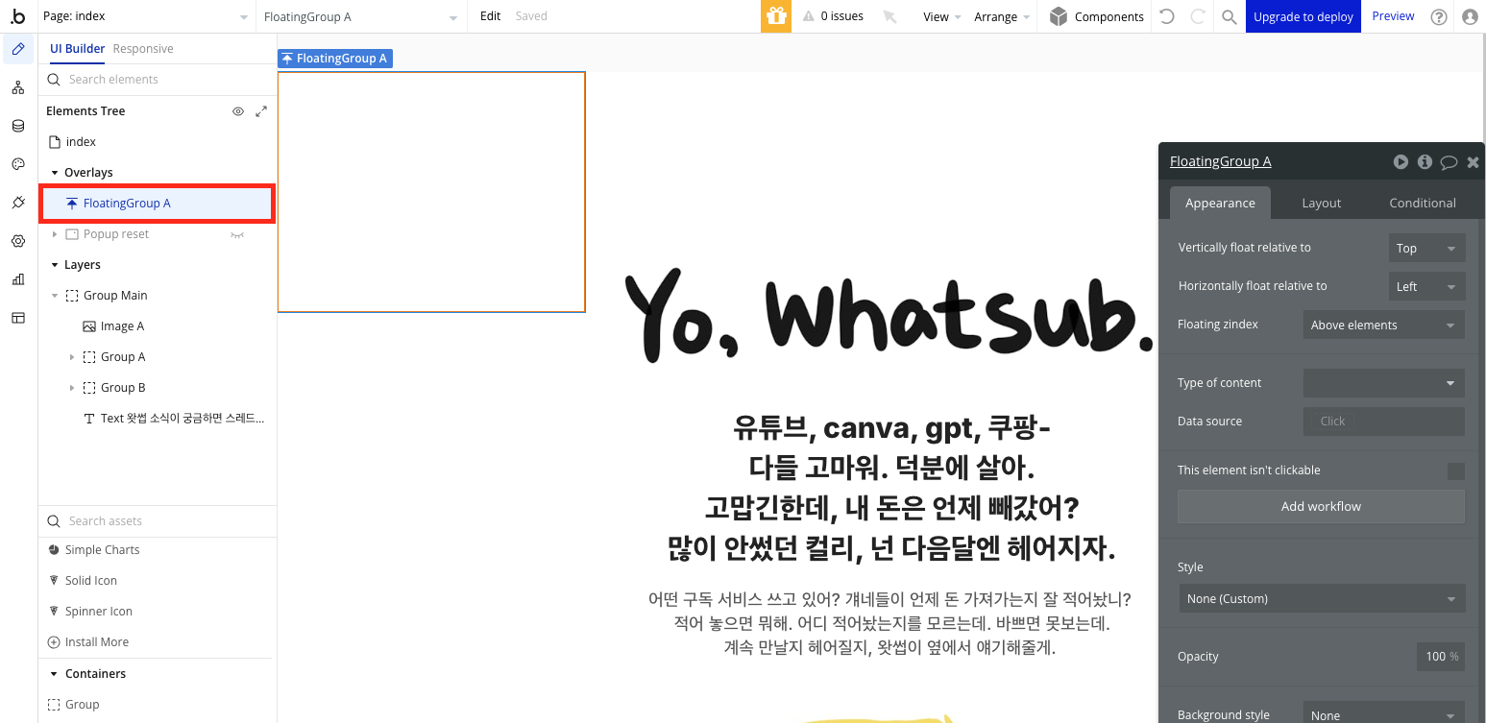Click the orange gift icon

pos(776,16)
